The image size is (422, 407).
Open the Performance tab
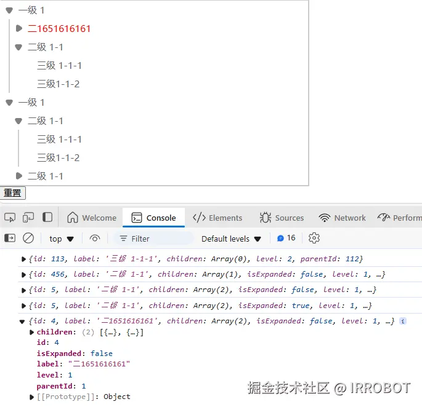pos(399,218)
